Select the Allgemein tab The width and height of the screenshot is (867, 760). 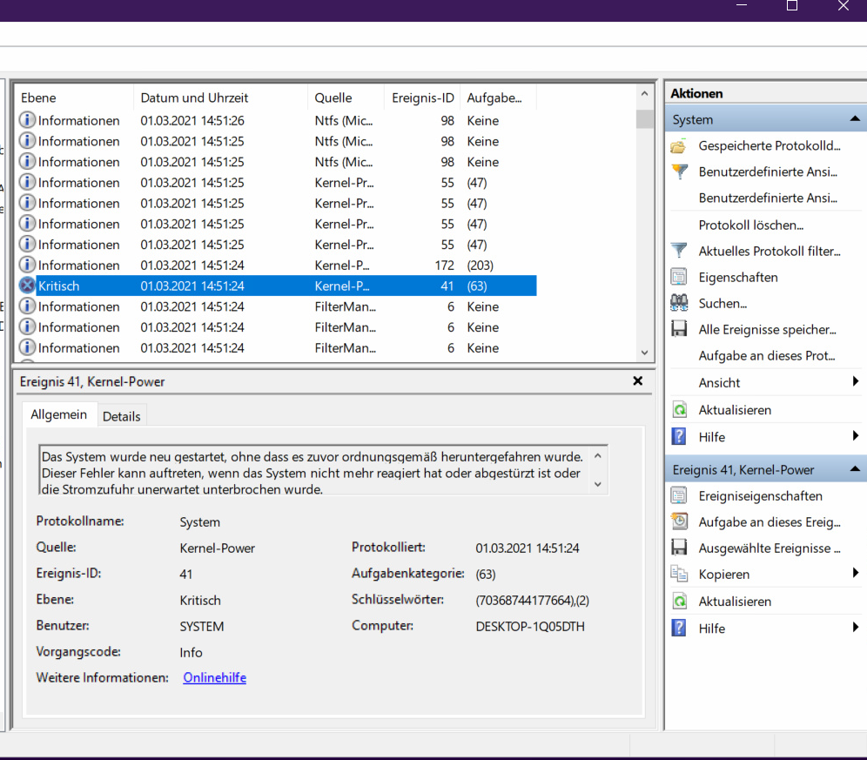59,414
